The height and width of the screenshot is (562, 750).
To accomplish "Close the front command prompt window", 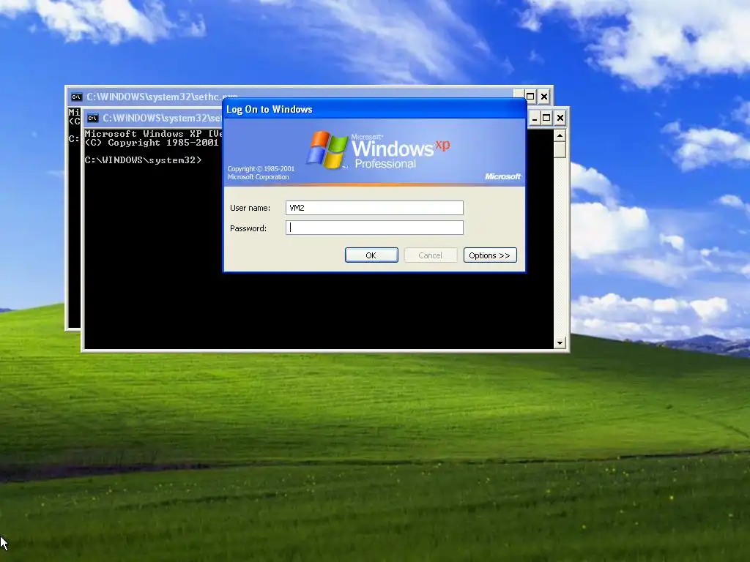I will [560, 118].
